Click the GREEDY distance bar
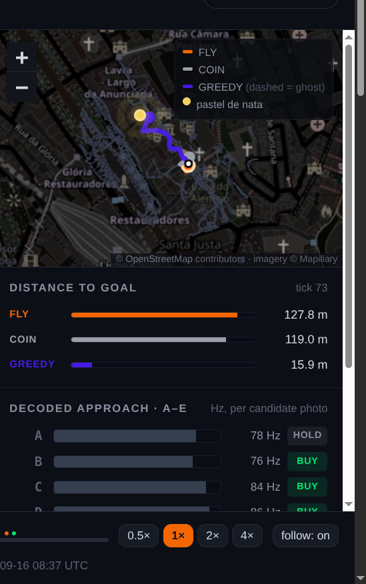Image resolution: width=366 pixels, height=584 pixels. pos(164,365)
